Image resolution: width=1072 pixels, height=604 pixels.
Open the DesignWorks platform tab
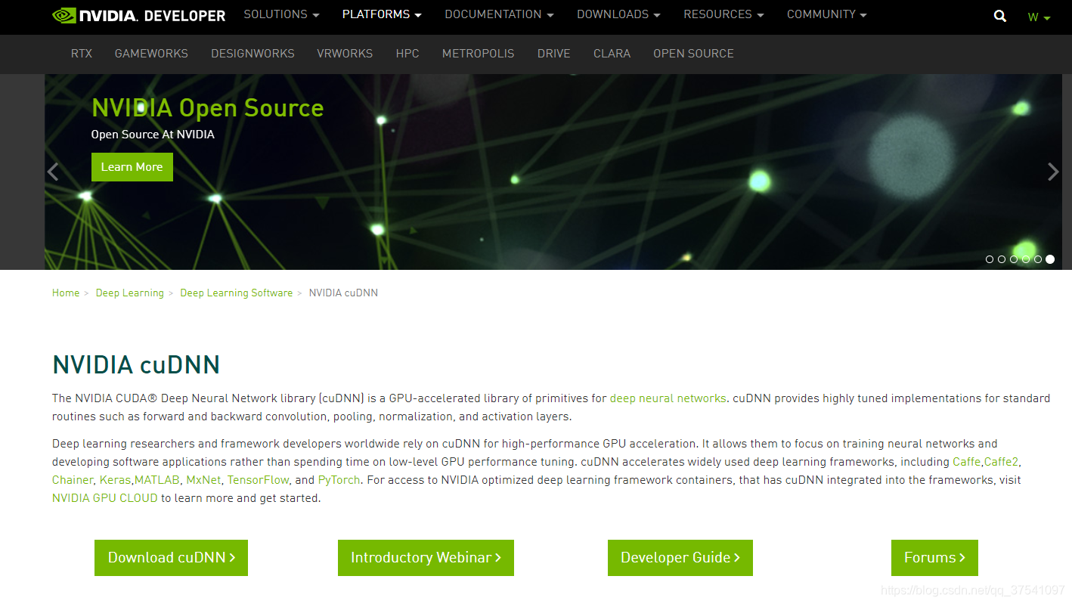point(253,54)
